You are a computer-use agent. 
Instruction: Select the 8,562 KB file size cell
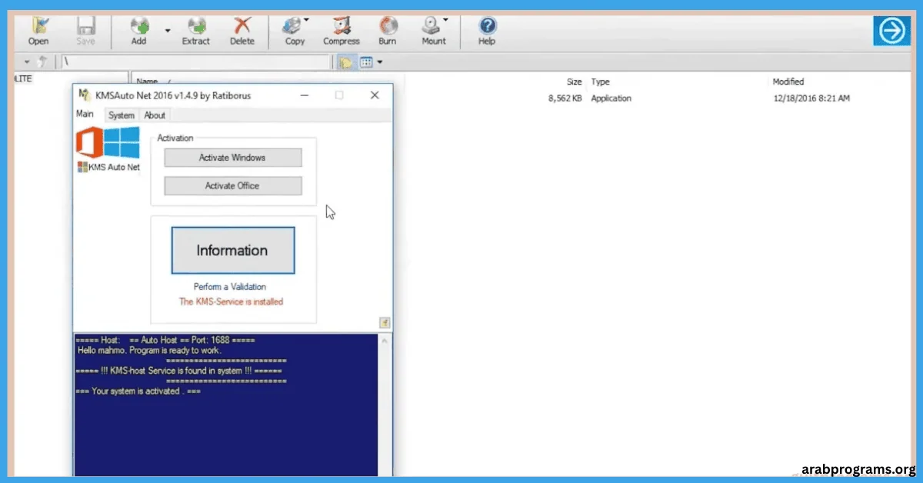coord(565,98)
